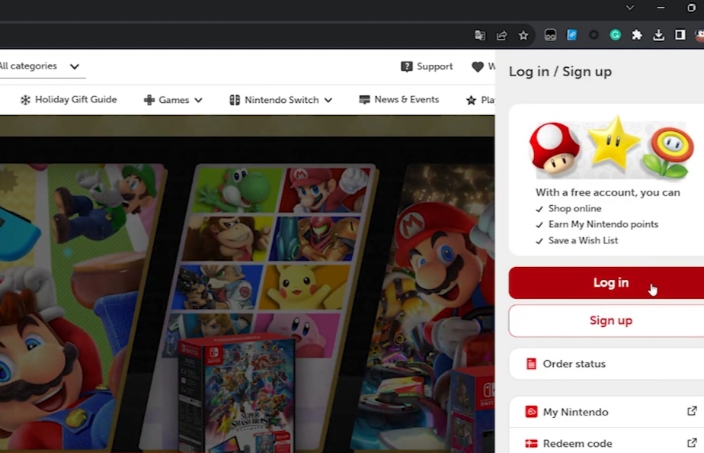Click the star Play menu item

tap(481, 100)
